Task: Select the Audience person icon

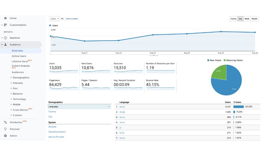Action: click(x=5, y=45)
